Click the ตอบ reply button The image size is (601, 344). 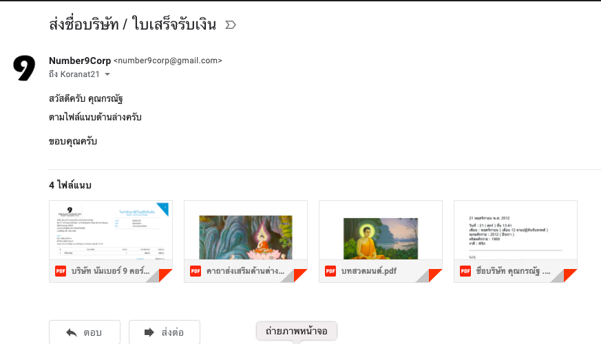click(85, 332)
